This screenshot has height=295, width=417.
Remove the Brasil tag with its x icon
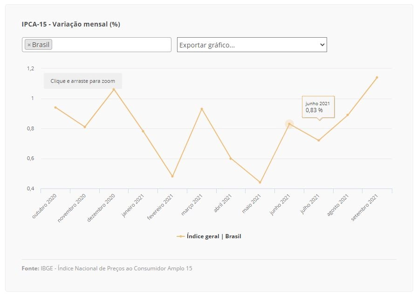click(x=29, y=45)
